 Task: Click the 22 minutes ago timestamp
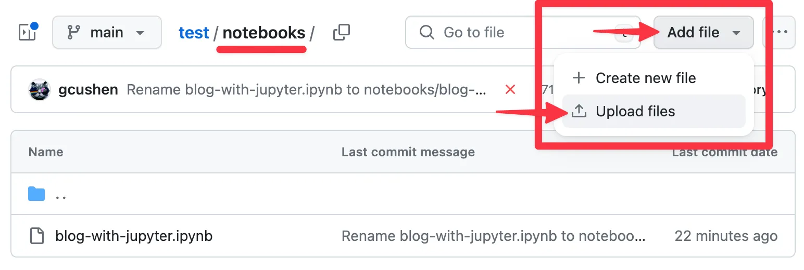point(726,236)
